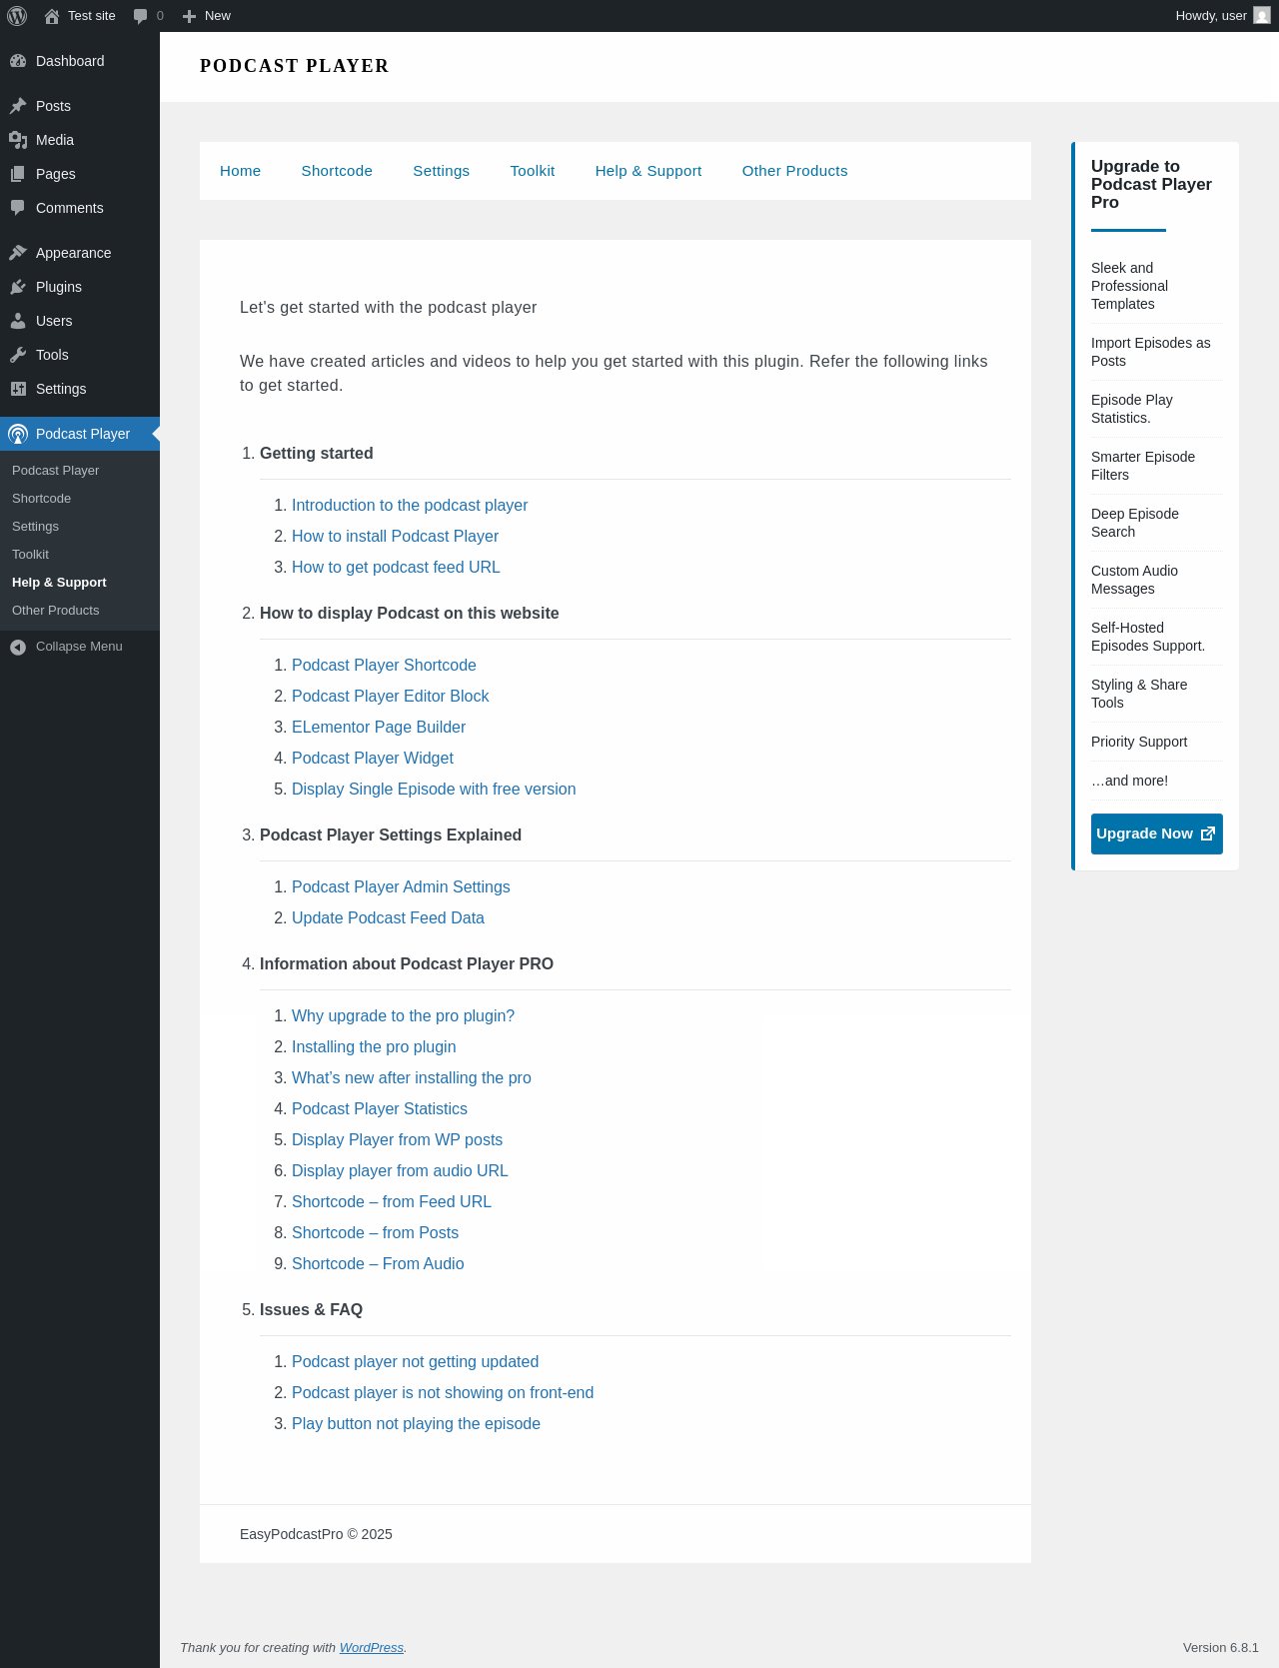Follow the WordPress footer link
Viewport: 1279px width, 1668px height.
pos(371,1647)
